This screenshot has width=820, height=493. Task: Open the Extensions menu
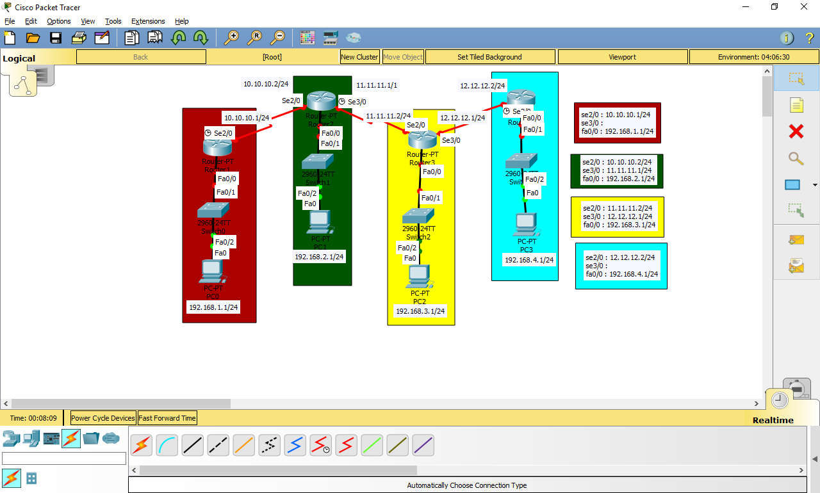click(x=148, y=21)
